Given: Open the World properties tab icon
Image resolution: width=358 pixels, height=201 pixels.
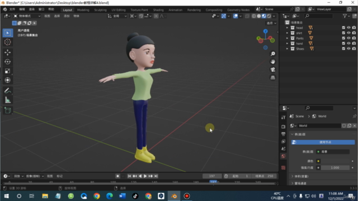Looking at the screenshot, I should tap(284, 156).
